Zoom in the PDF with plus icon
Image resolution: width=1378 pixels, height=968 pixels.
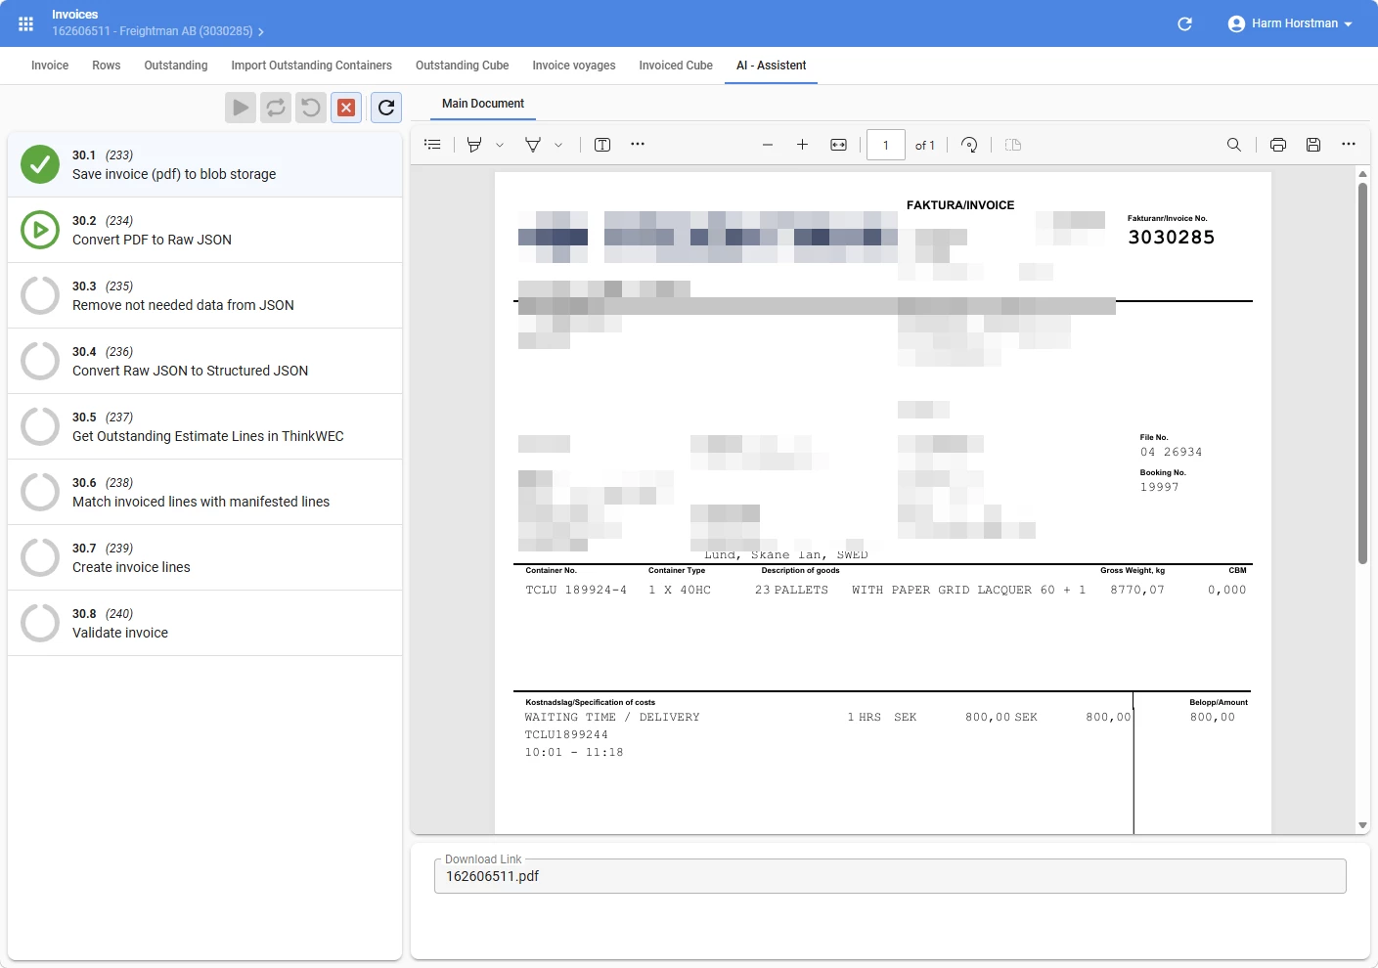click(802, 145)
